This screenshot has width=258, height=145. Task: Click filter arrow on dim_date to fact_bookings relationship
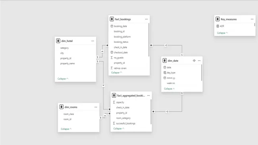click(x=166, y=45)
